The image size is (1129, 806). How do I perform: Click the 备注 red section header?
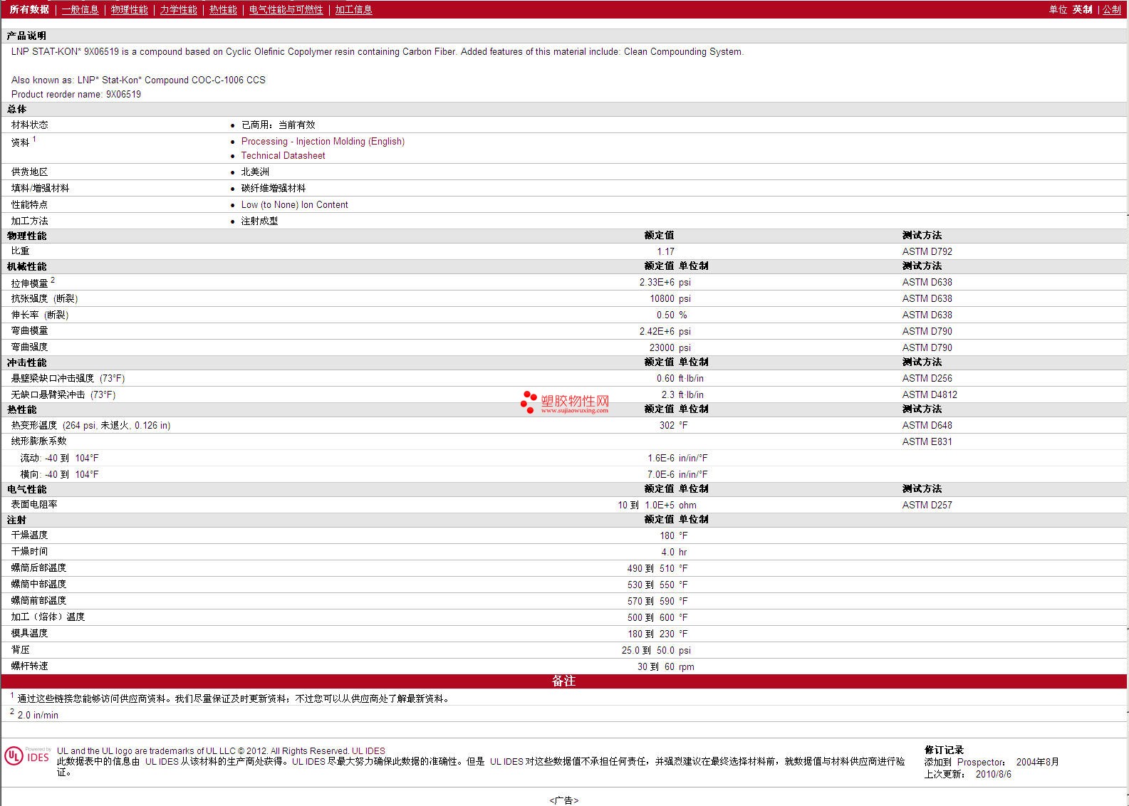[564, 681]
